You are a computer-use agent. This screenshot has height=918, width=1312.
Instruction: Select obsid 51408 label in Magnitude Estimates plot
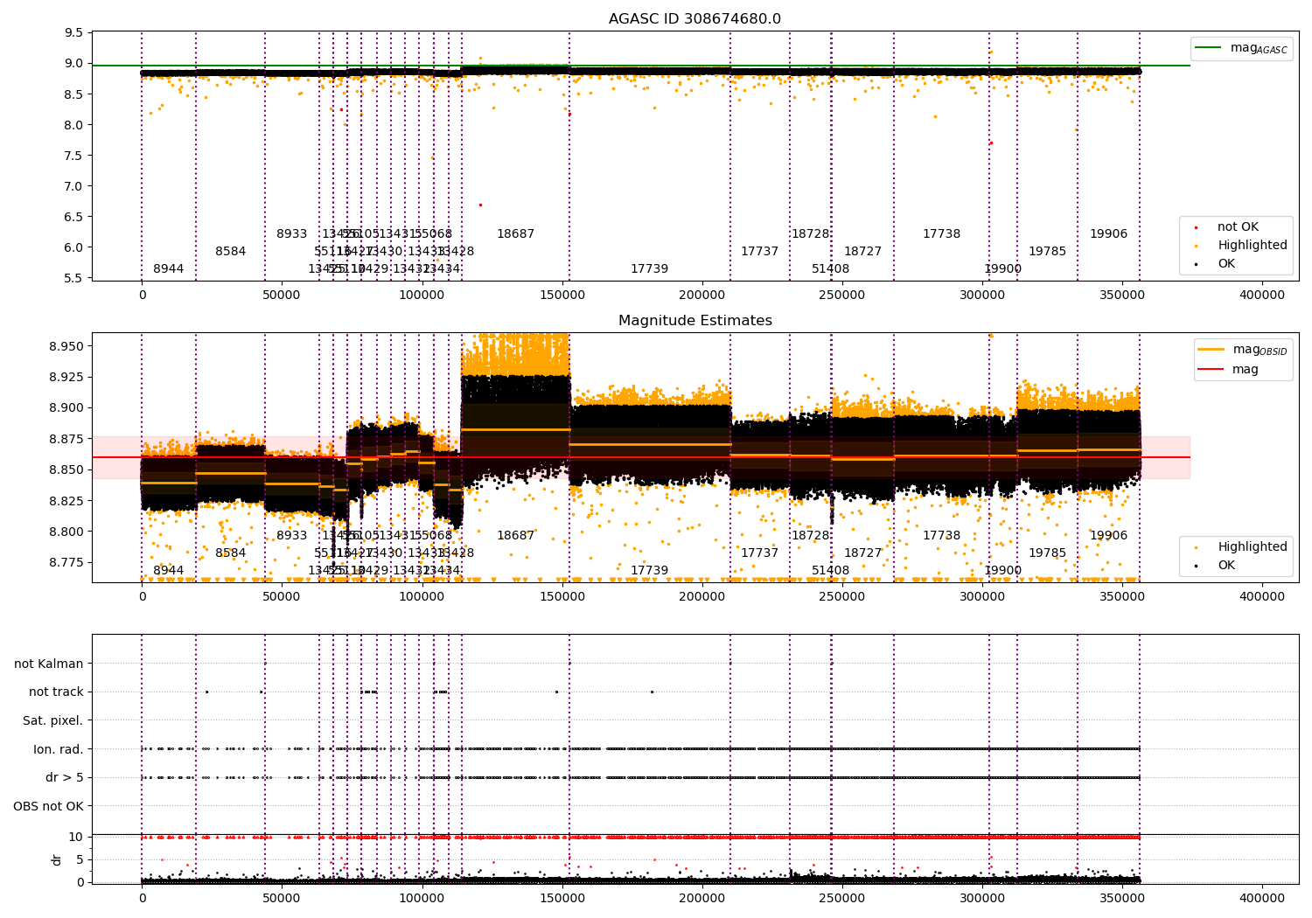(x=830, y=570)
